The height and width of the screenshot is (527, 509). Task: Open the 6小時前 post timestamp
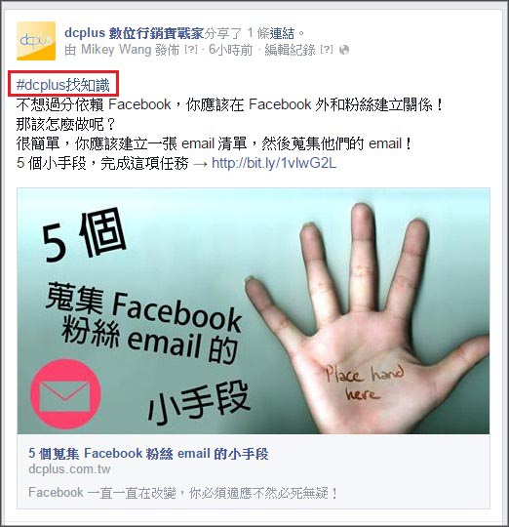point(230,50)
